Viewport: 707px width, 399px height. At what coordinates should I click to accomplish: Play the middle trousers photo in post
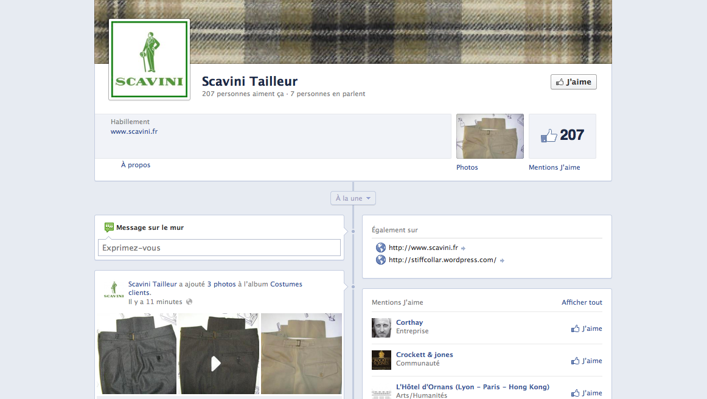pos(216,364)
